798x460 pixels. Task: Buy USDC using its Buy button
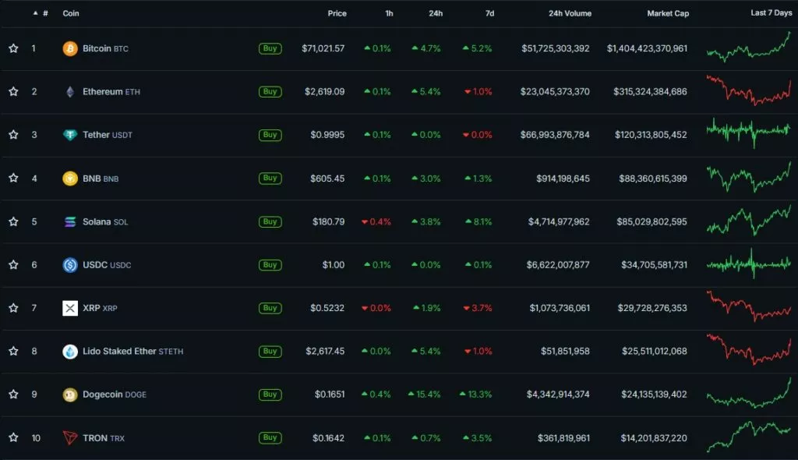click(270, 265)
